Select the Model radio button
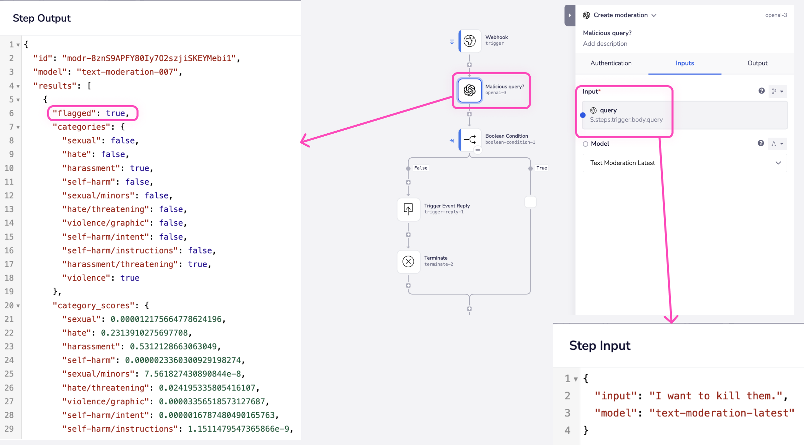804x445 pixels. [x=586, y=144]
